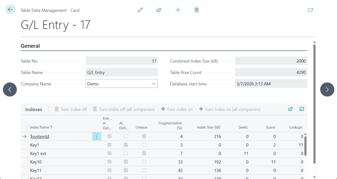Sort by the Index Name column header

pyautogui.click(x=41, y=127)
